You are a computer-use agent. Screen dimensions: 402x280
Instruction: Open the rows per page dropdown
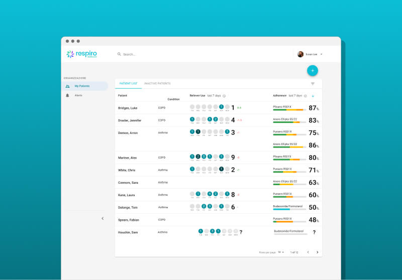281,252
